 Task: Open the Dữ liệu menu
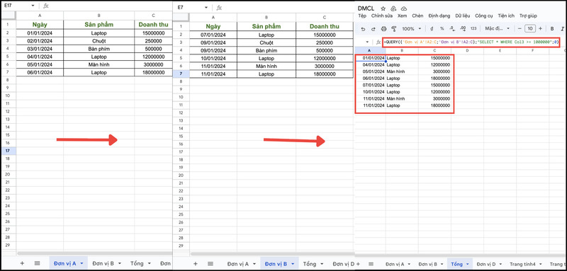click(463, 16)
